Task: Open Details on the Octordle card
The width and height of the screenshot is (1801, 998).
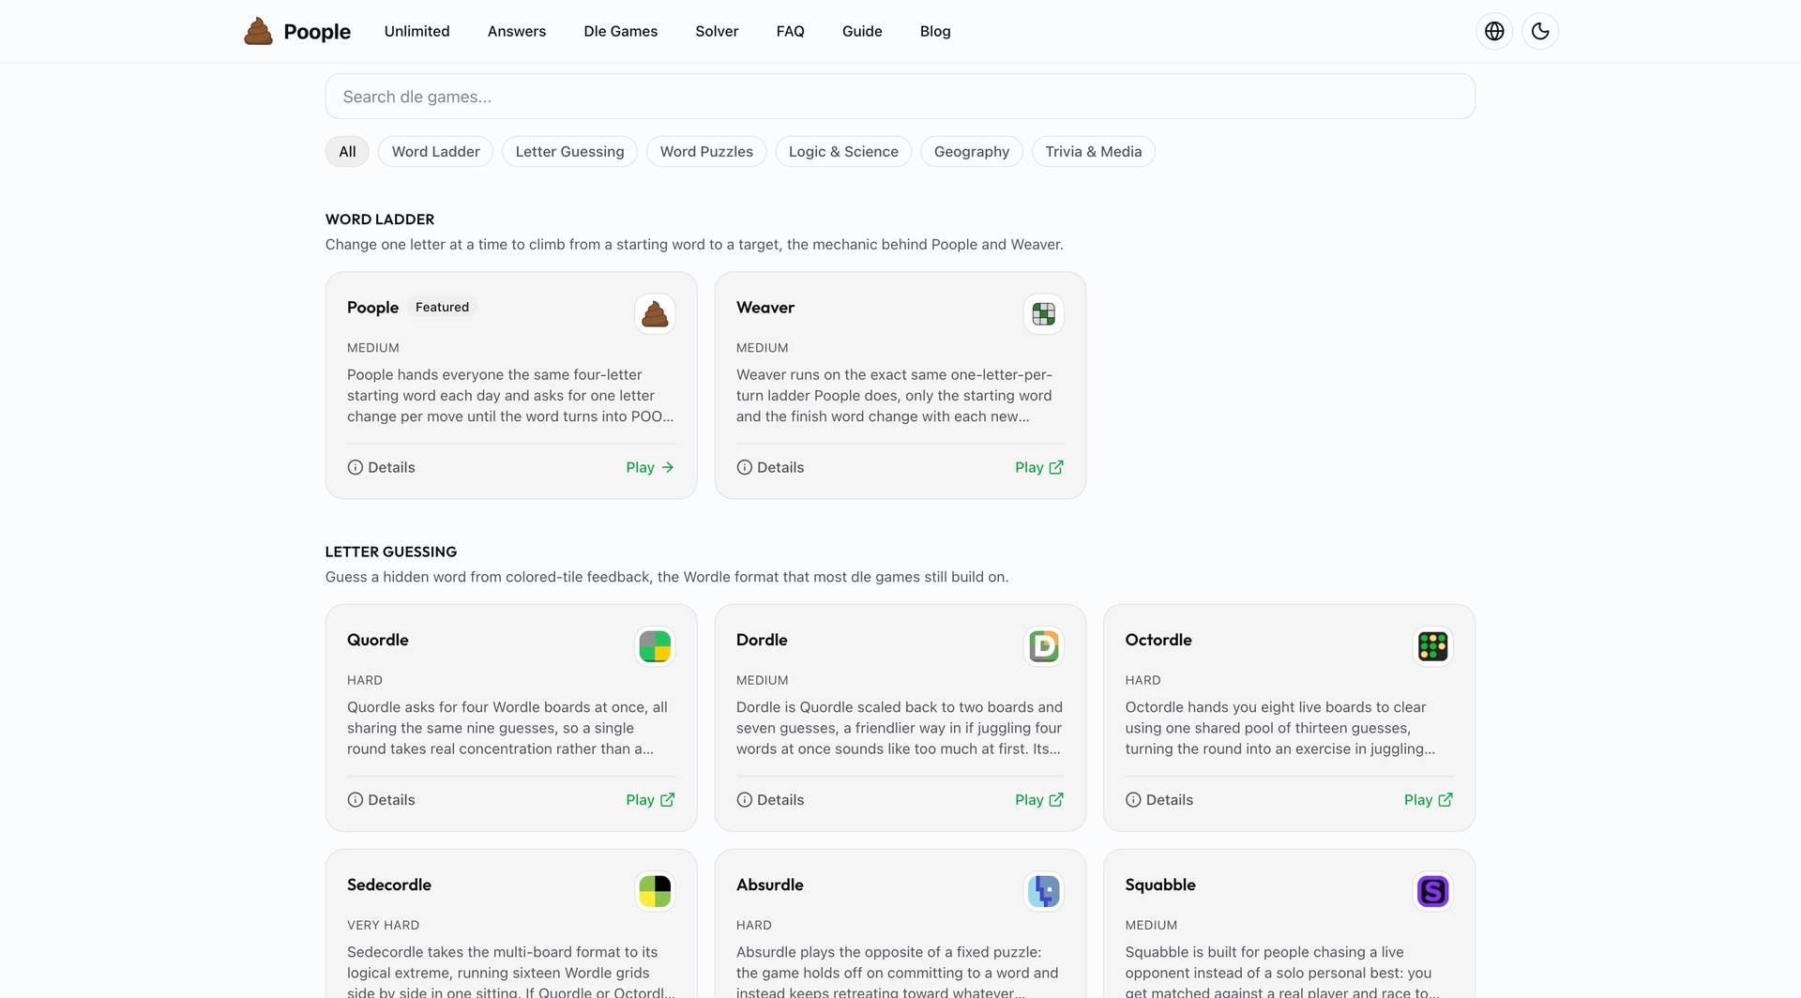Action: tap(1159, 800)
